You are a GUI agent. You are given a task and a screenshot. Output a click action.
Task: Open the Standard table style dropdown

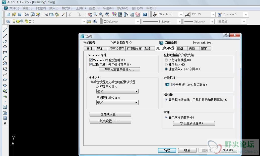235,14
